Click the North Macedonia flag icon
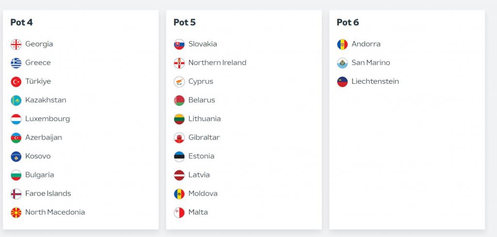 tap(16, 212)
